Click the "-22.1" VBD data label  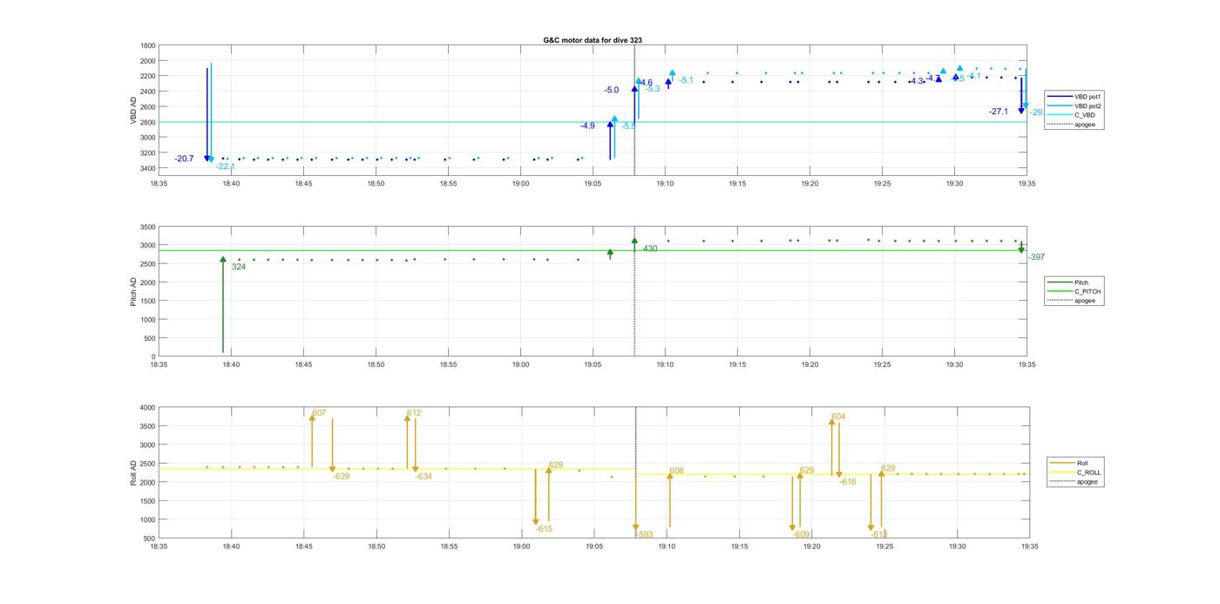point(226,166)
